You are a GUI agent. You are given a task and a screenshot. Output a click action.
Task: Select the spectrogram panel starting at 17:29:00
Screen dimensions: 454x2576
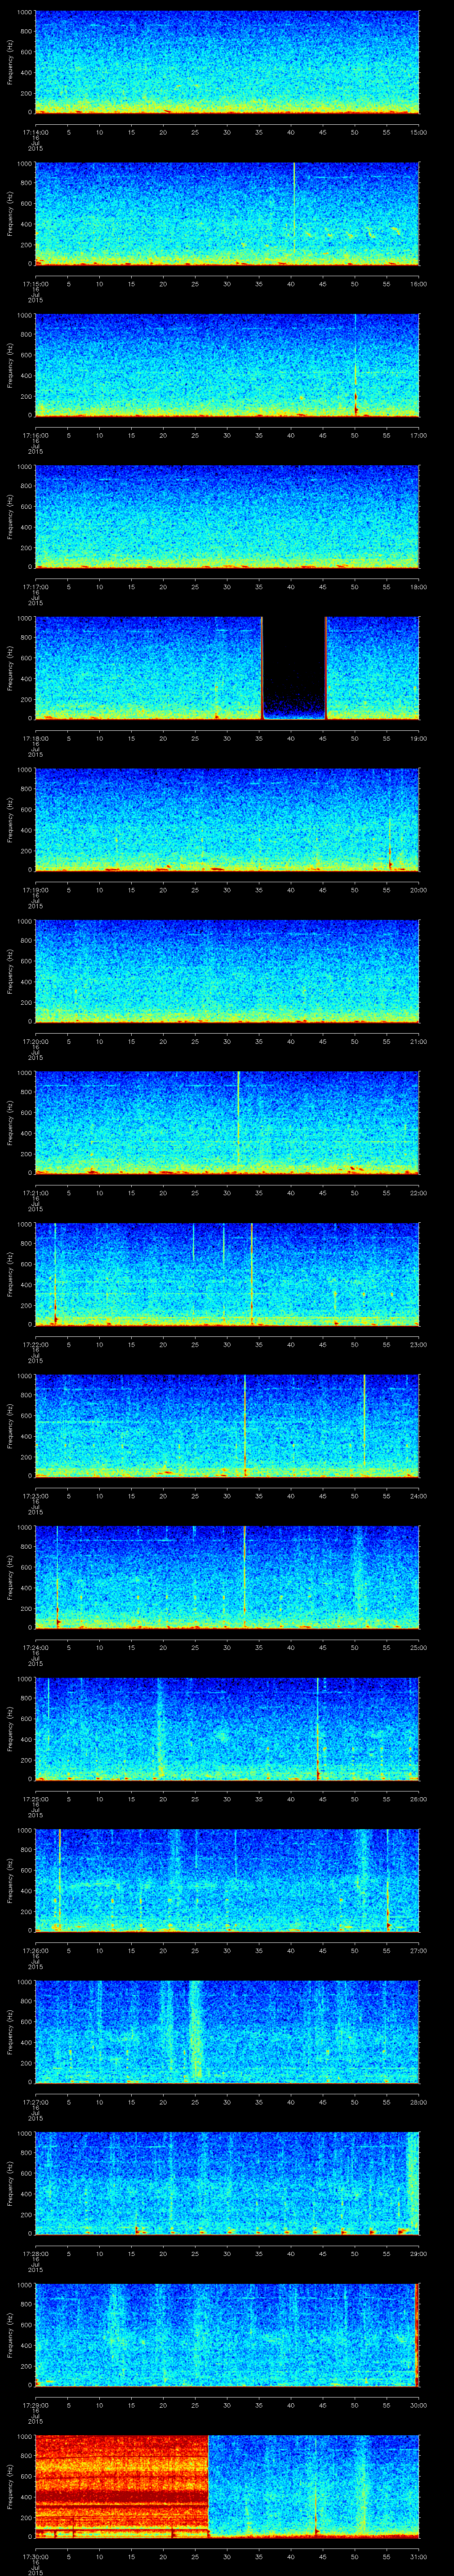tap(227, 2335)
